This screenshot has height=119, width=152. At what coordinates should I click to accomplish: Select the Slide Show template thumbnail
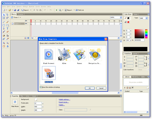click(49, 73)
